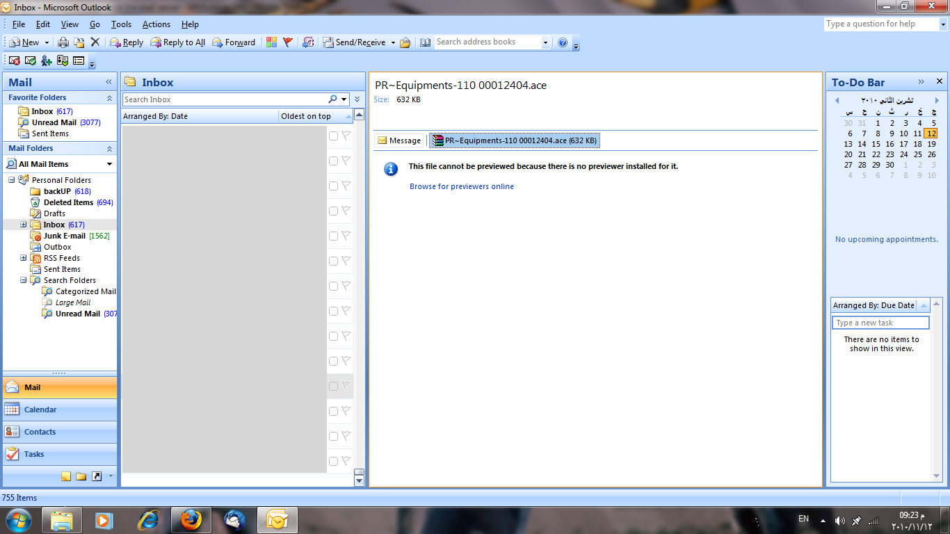The image size is (950, 534).
Task: Open Folder List icon in navigation pane
Action: (x=81, y=476)
